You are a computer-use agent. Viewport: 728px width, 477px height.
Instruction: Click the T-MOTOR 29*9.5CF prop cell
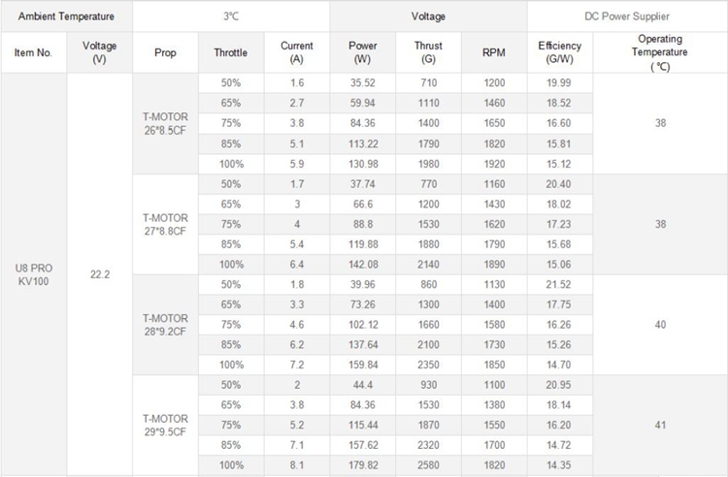pyautogui.click(x=165, y=425)
